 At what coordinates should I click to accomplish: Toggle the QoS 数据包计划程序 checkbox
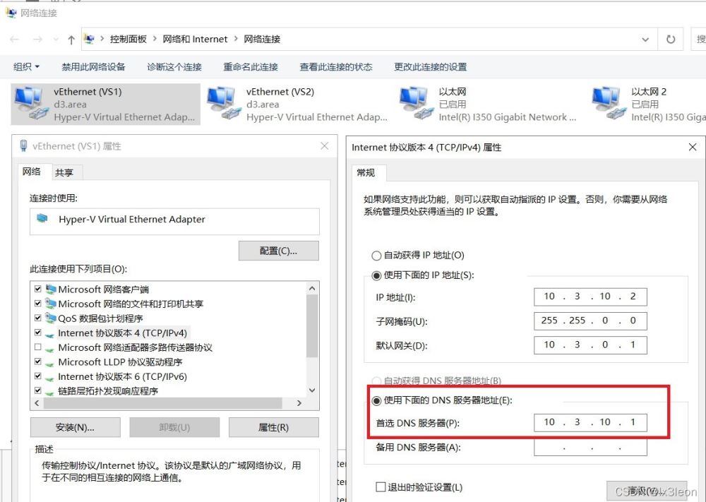click(x=38, y=318)
